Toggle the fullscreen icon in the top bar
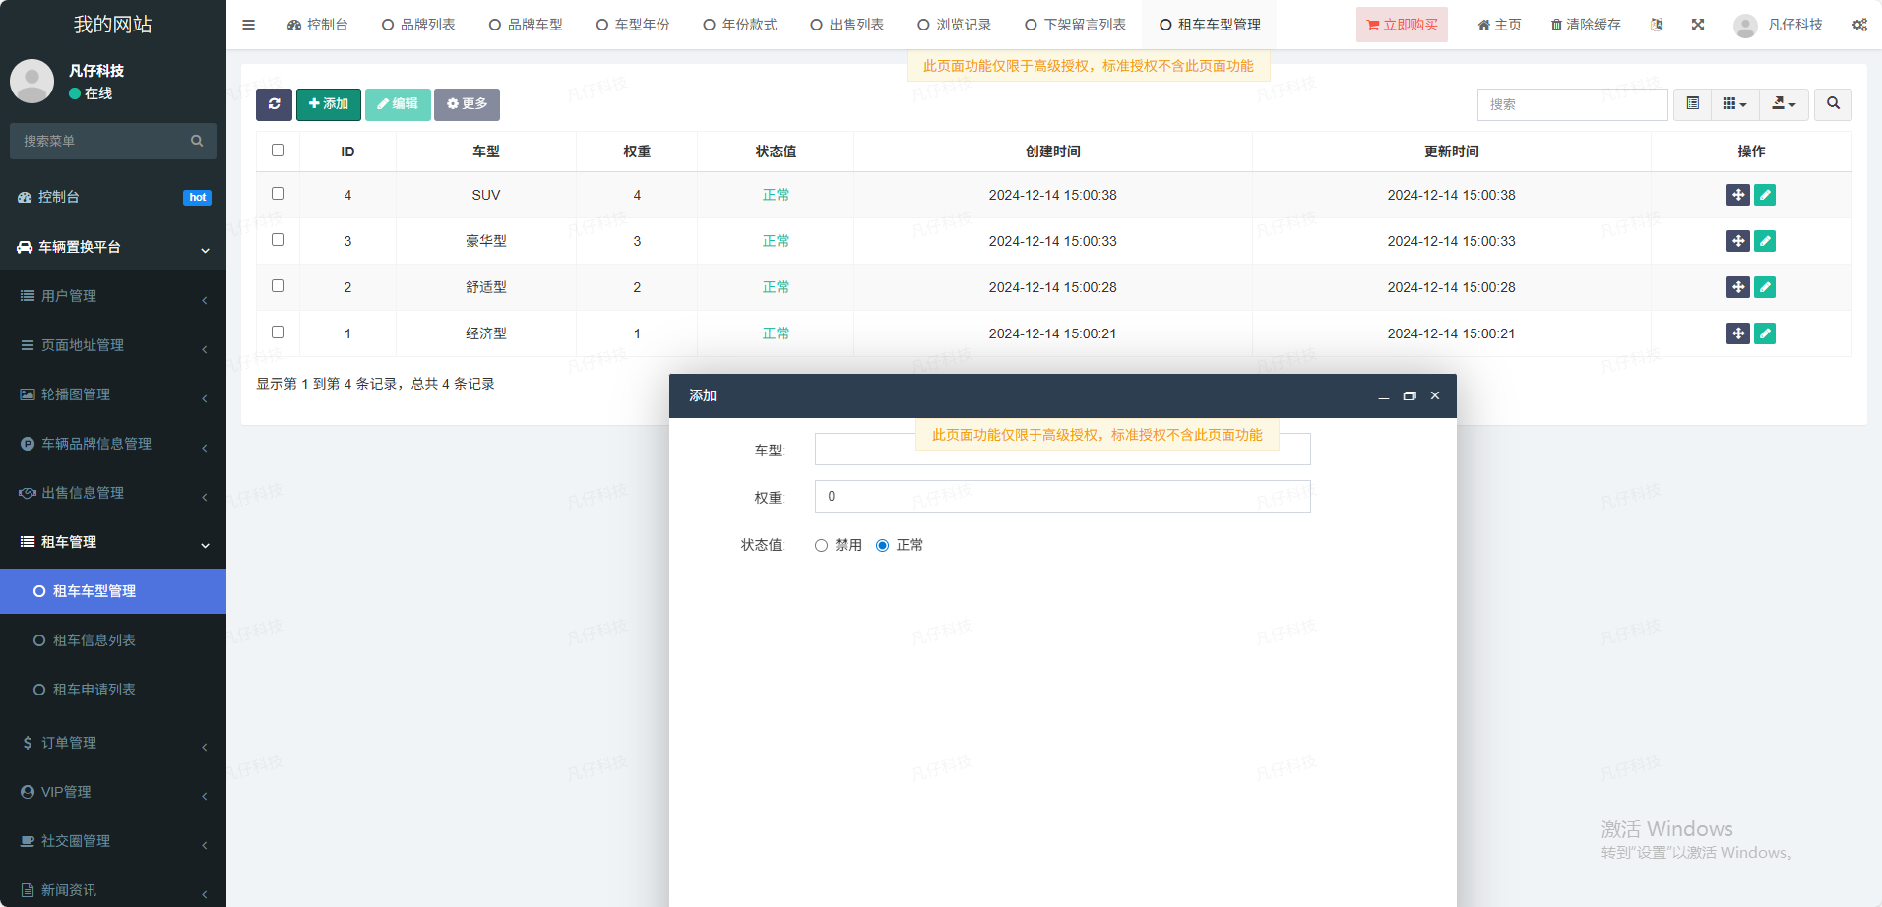 tap(1698, 25)
